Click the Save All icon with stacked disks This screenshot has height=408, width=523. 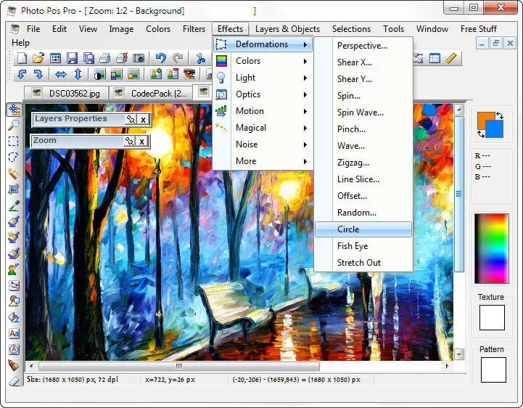pyautogui.click(x=88, y=58)
